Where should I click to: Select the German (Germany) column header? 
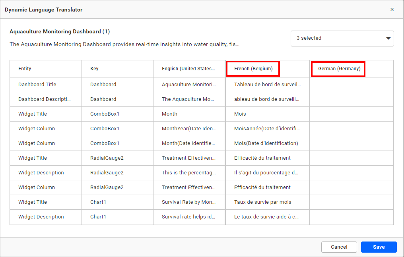click(x=338, y=68)
